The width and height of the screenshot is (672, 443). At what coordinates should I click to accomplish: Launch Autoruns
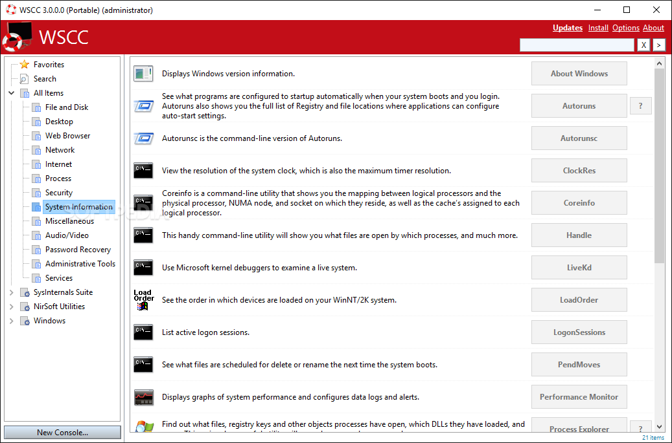pyautogui.click(x=579, y=105)
